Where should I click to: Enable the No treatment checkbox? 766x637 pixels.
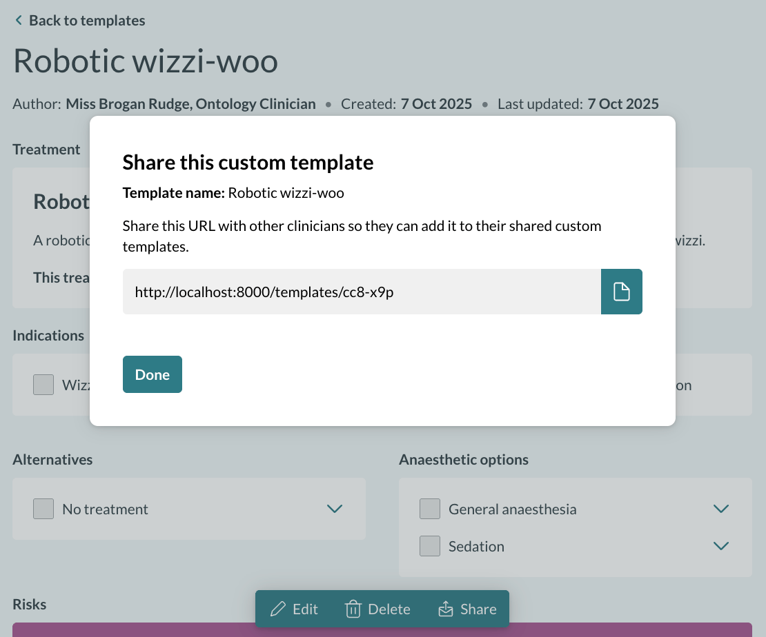43,509
